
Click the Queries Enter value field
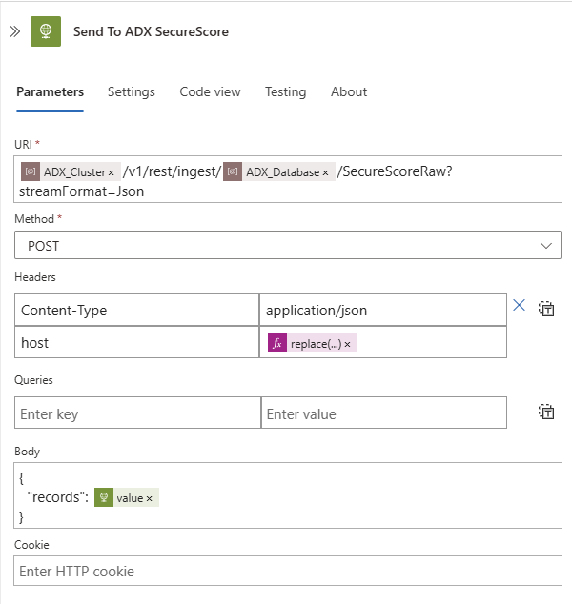[384, 413]
